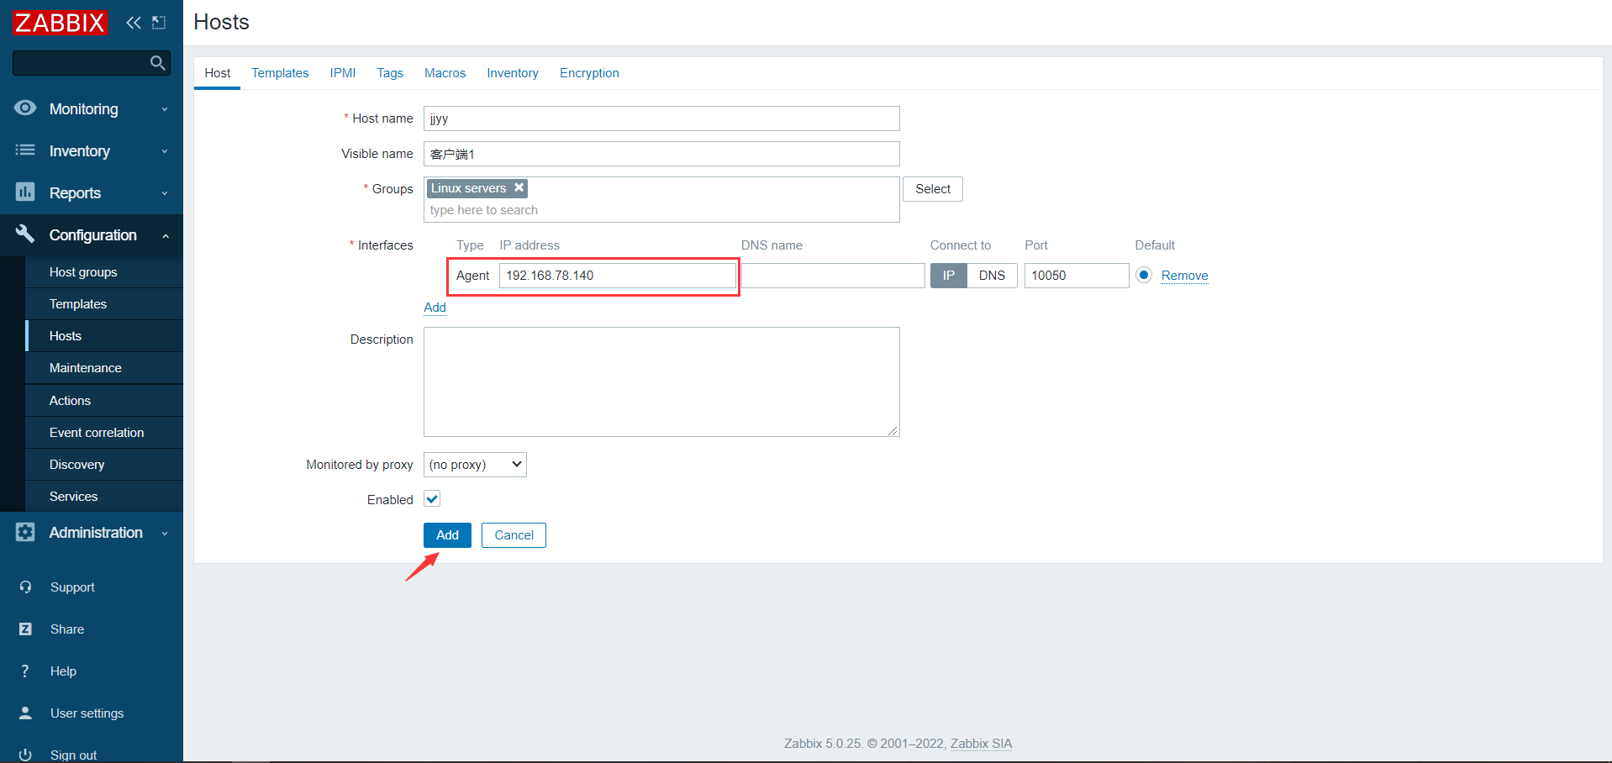Screen dimensions: 1612x763
Task: Click the Sign out power icon
Action: click(25, 755)
